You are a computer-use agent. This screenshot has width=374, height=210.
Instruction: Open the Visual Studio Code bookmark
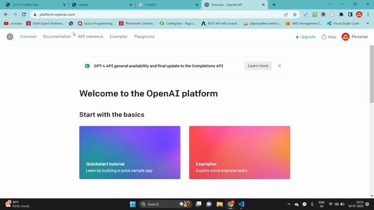coord(343,23)
